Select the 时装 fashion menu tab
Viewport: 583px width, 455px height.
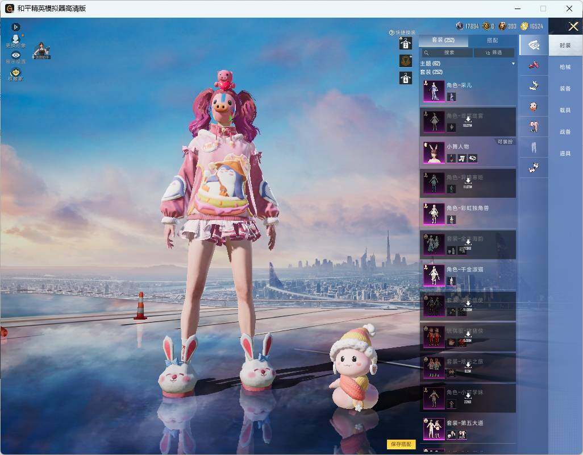point(565,45)
